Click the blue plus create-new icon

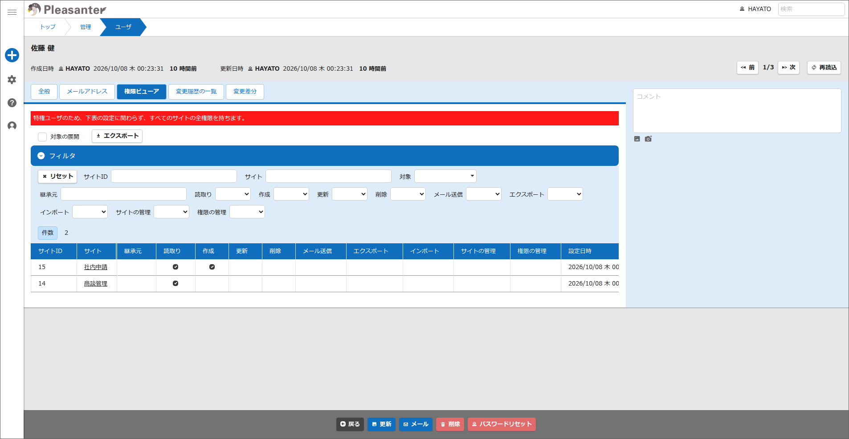pyautogui.click(x=12, y=55)
